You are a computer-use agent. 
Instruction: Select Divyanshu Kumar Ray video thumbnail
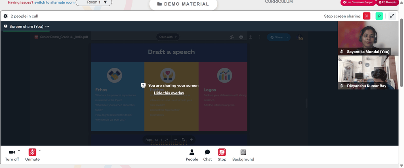coord(368,73)
